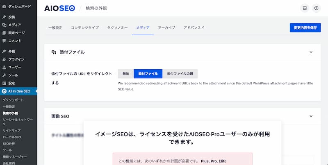Click the プラグイン plug icon
The image size is (328, 165).
(x=4, y=59)
